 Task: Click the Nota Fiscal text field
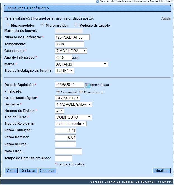click(x=68, y=151)
